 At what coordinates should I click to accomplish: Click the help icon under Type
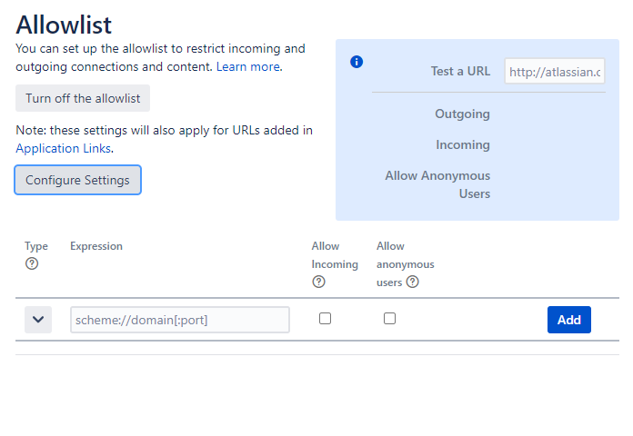[x=32, y=263]
